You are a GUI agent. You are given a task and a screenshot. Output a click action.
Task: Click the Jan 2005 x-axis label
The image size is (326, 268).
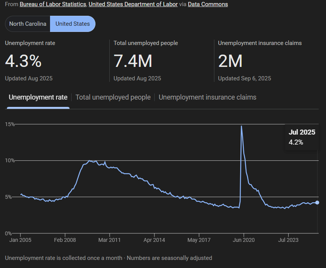pos(20,240)
